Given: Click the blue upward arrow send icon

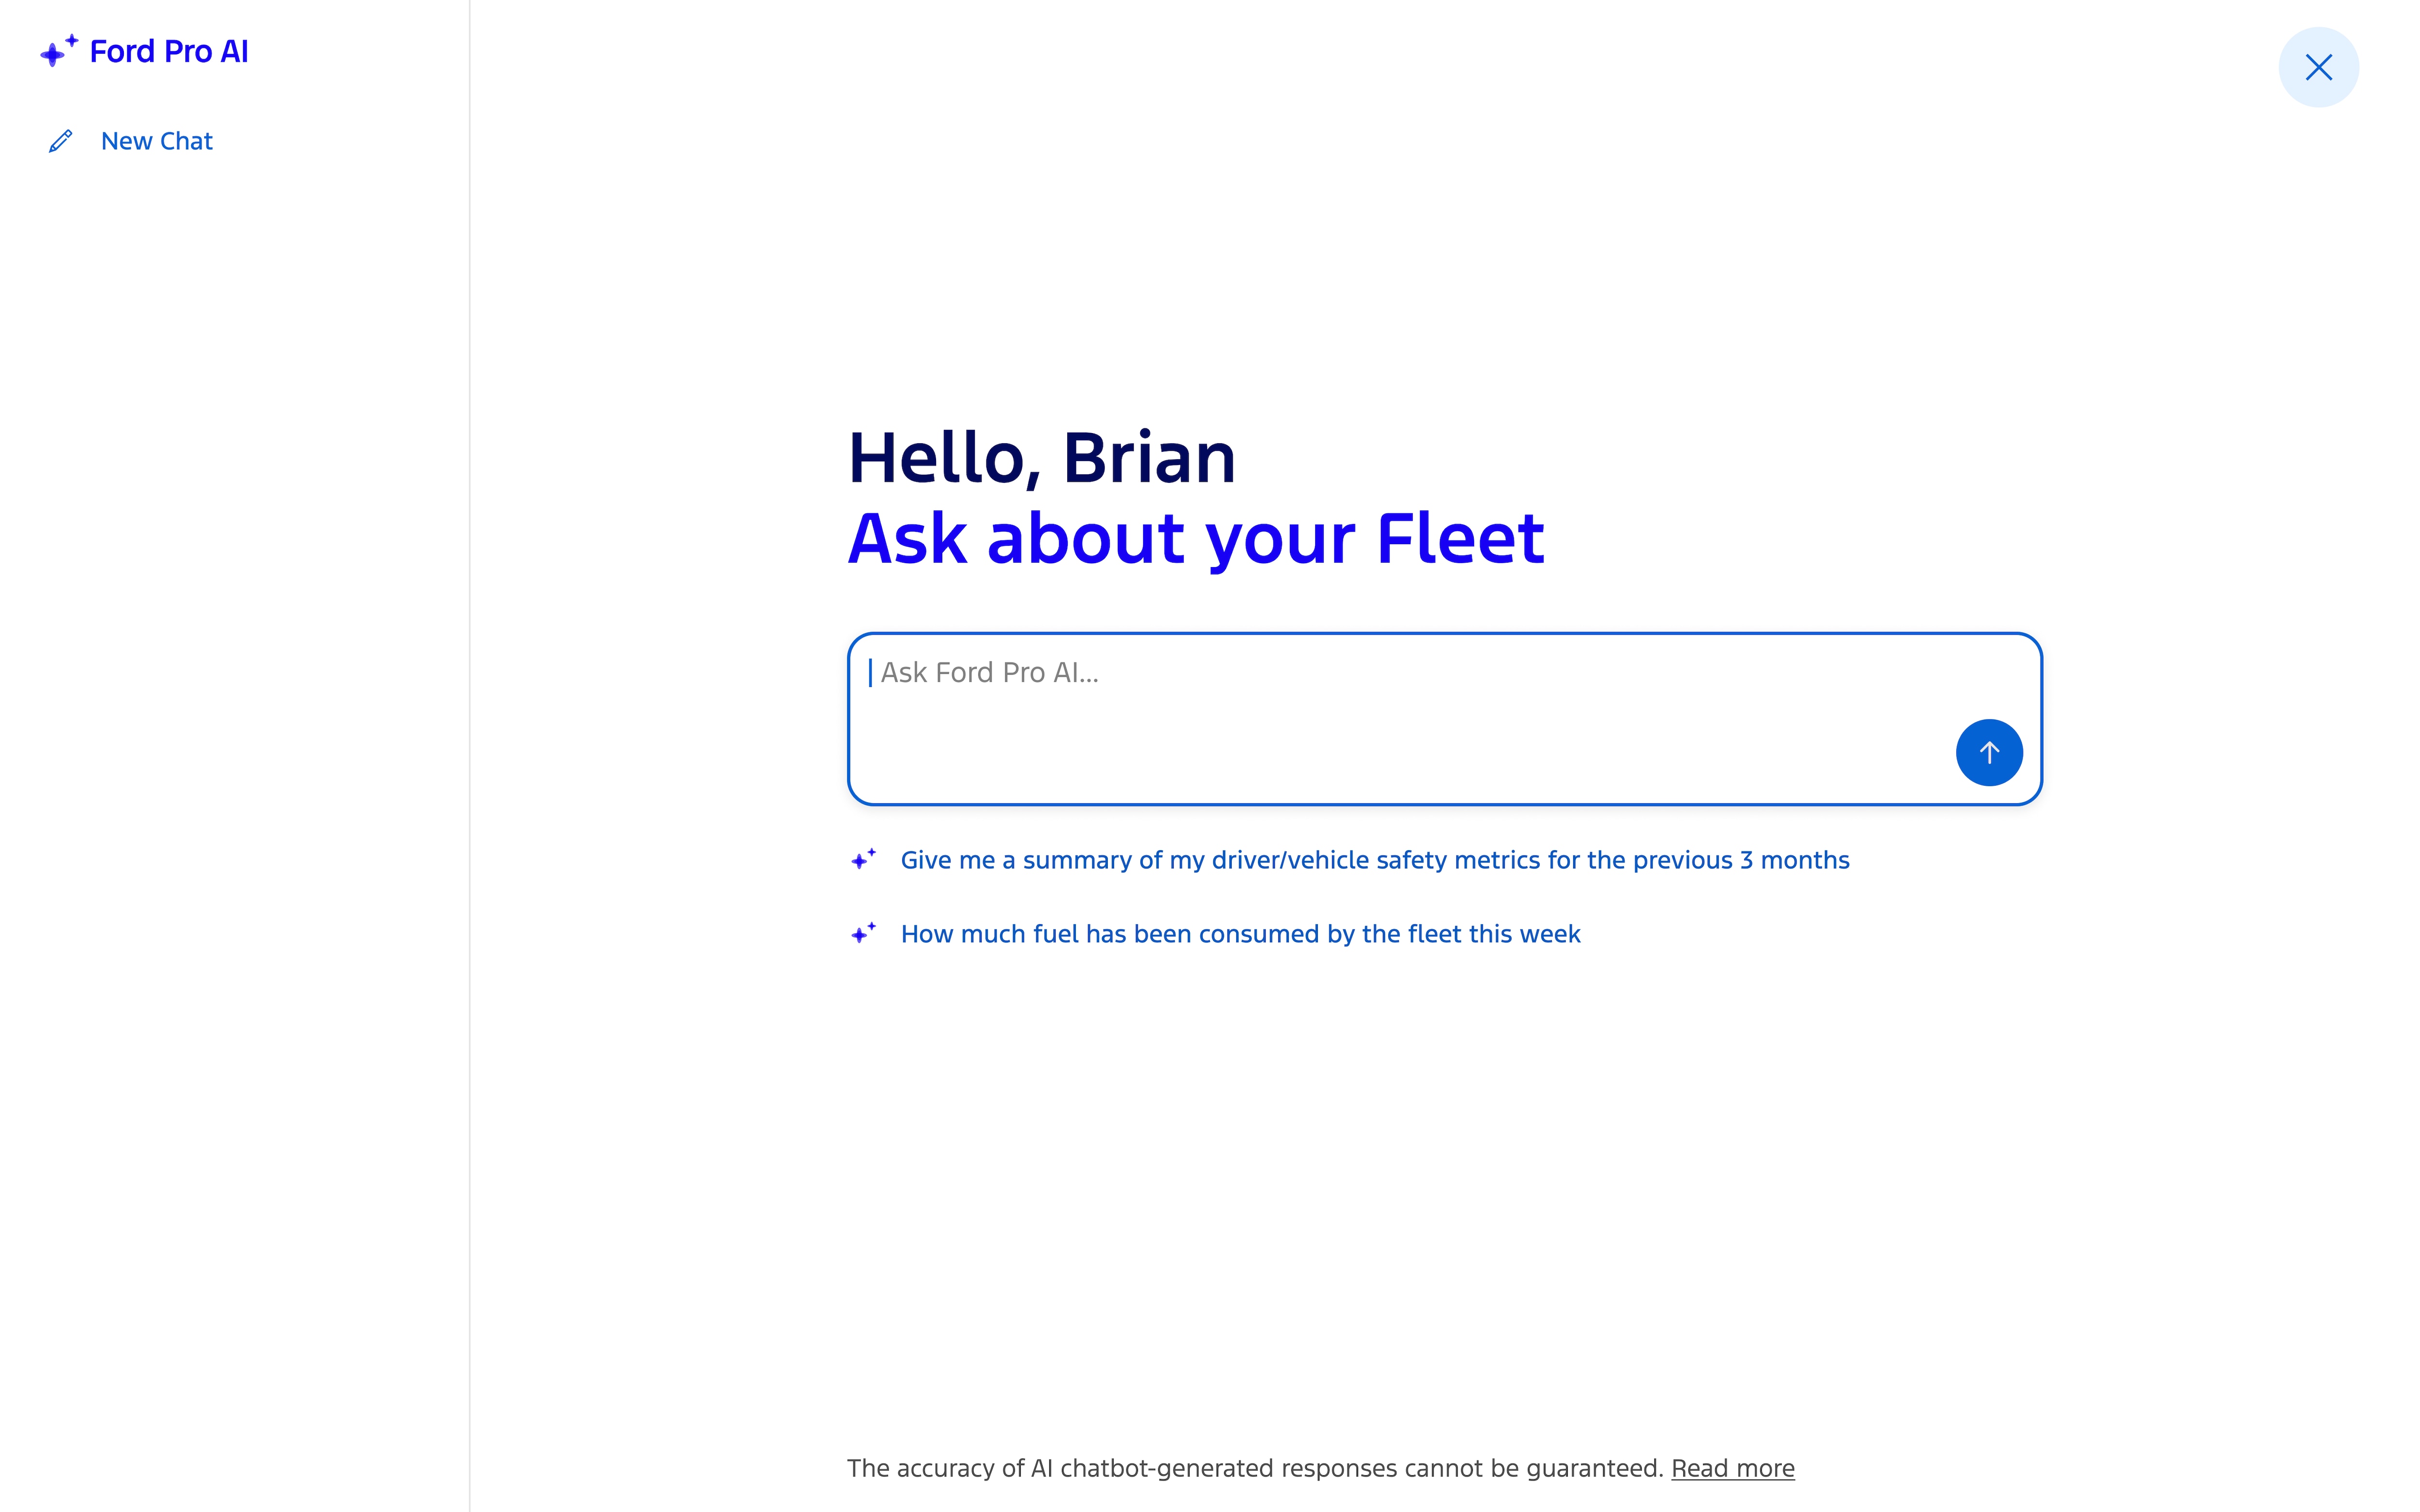Looking at the screenshot, I should tap(1989, 752).
